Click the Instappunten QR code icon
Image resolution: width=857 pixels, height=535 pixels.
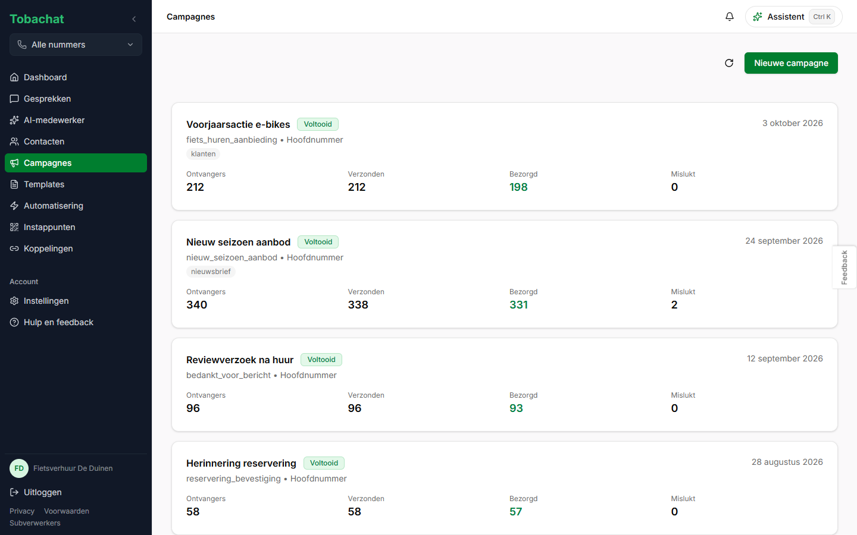(x=14, y=227)
